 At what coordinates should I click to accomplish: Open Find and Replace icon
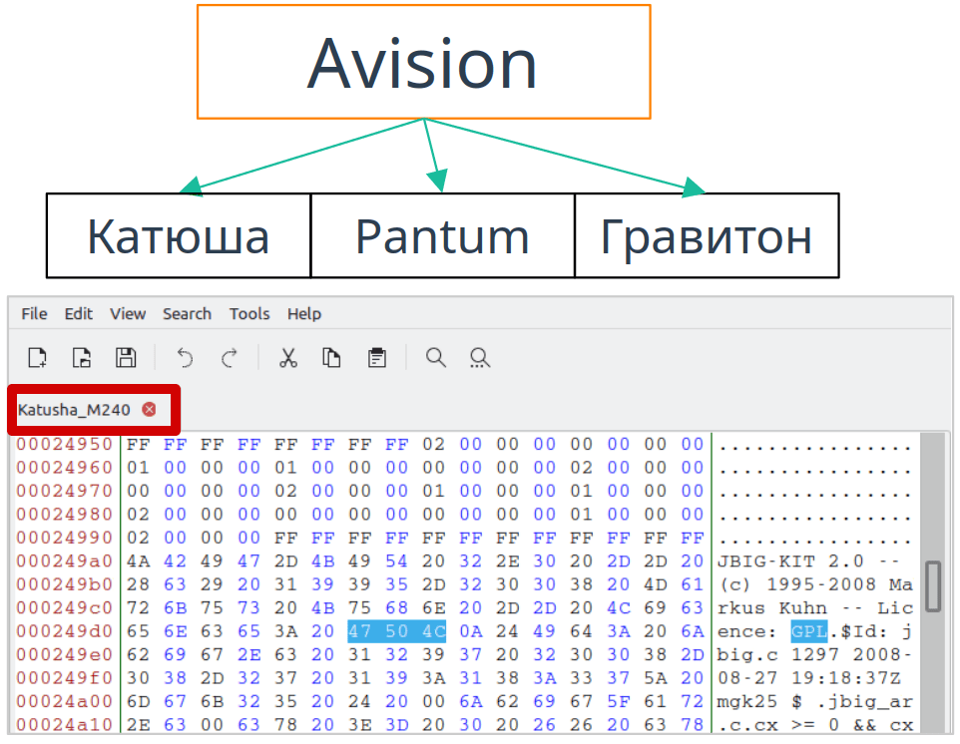479,357
